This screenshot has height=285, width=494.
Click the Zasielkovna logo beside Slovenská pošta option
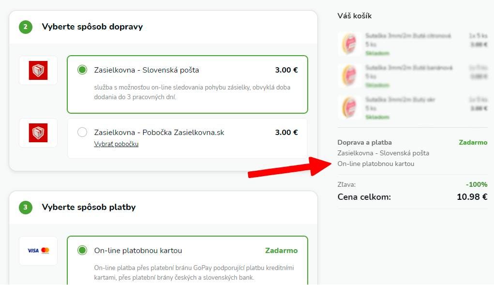(x=38, y=70)
